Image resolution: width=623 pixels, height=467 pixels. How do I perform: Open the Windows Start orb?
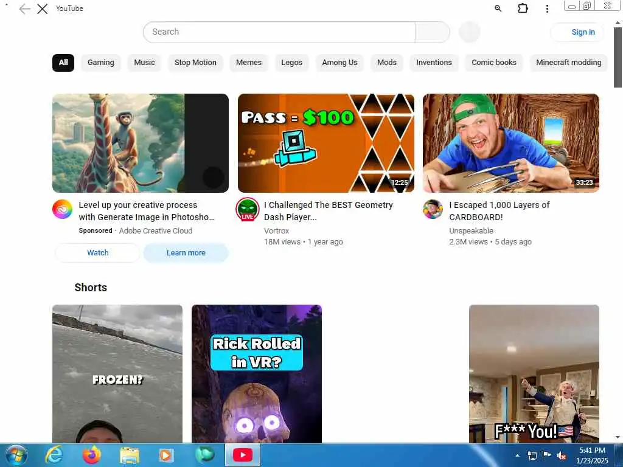point(16,455)
